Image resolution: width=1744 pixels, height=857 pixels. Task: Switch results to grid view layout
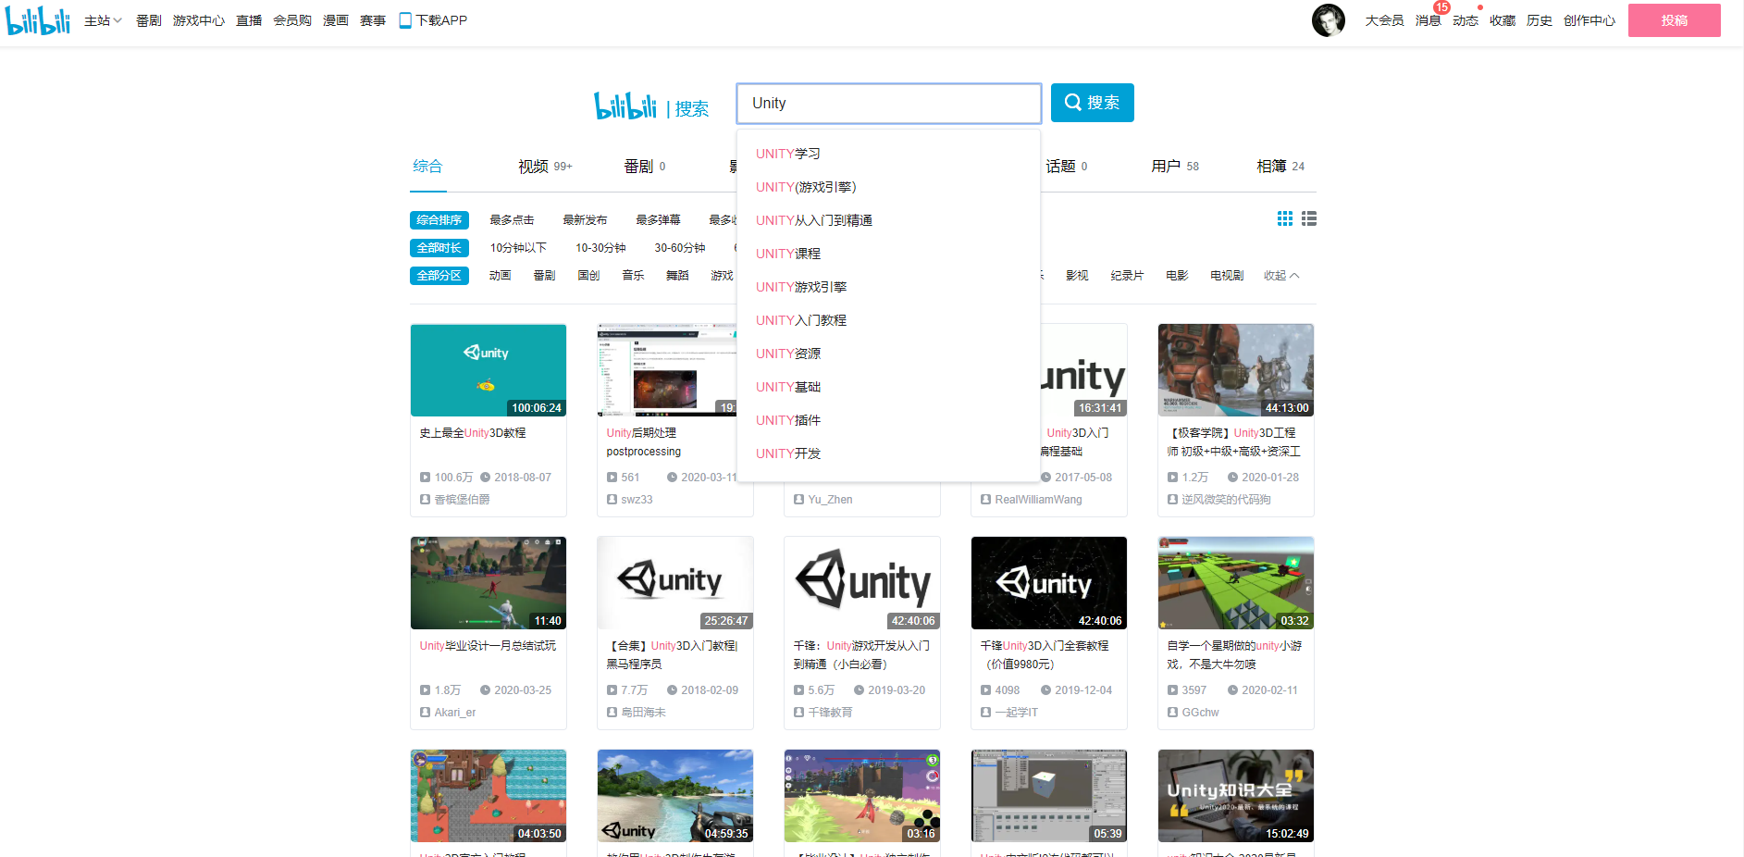point(1285,218)
